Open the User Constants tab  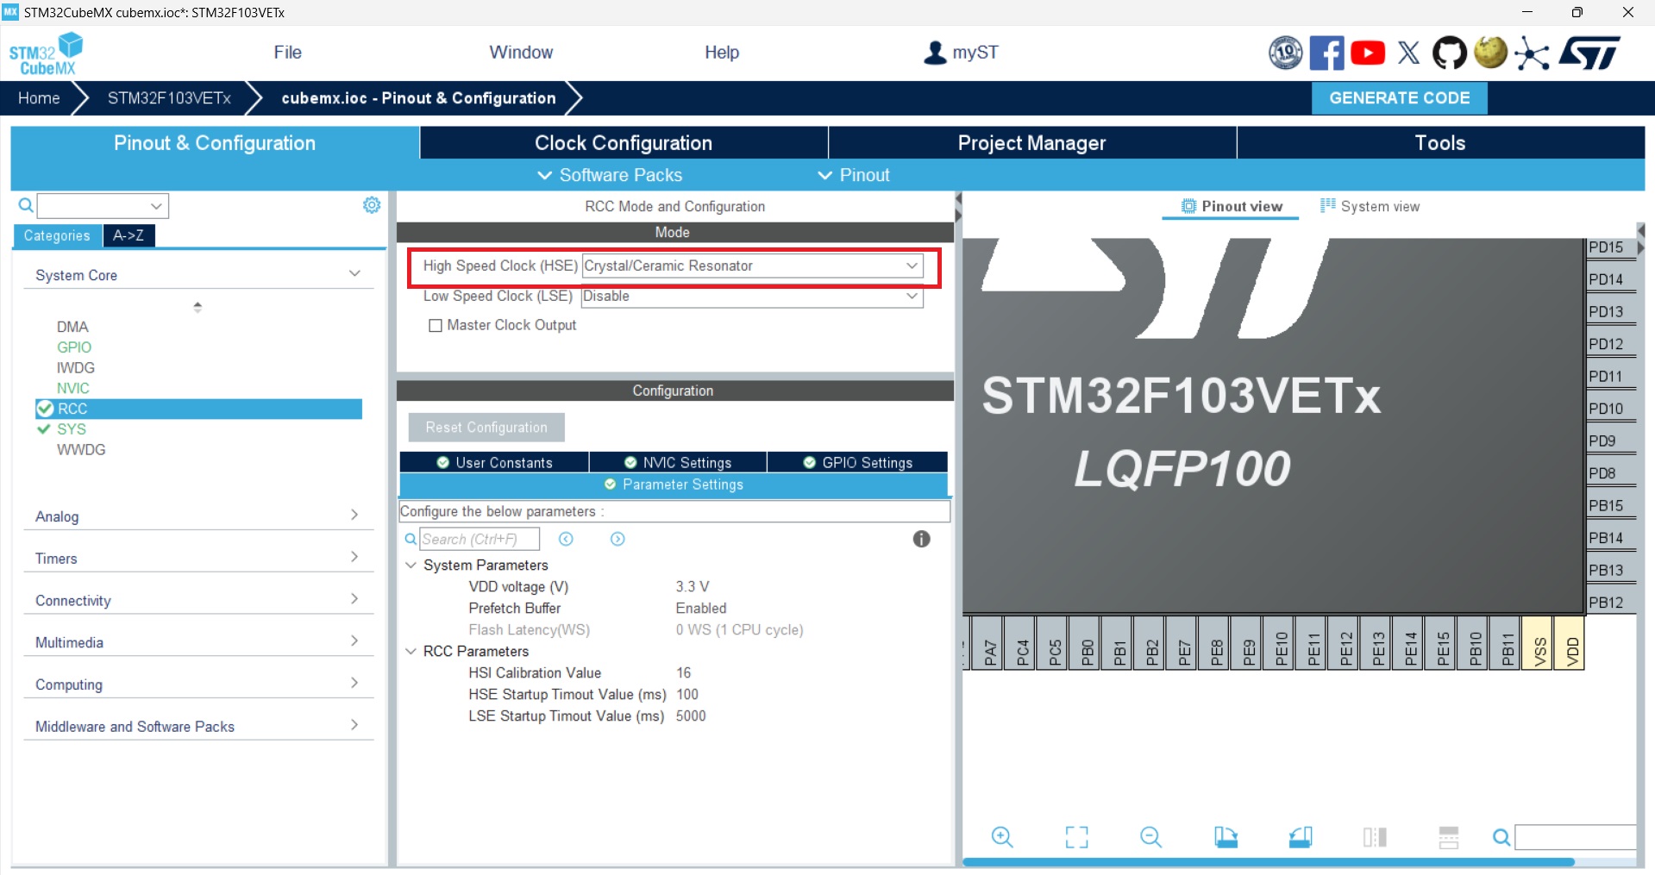pyautogui.click(x=494, y=462)
